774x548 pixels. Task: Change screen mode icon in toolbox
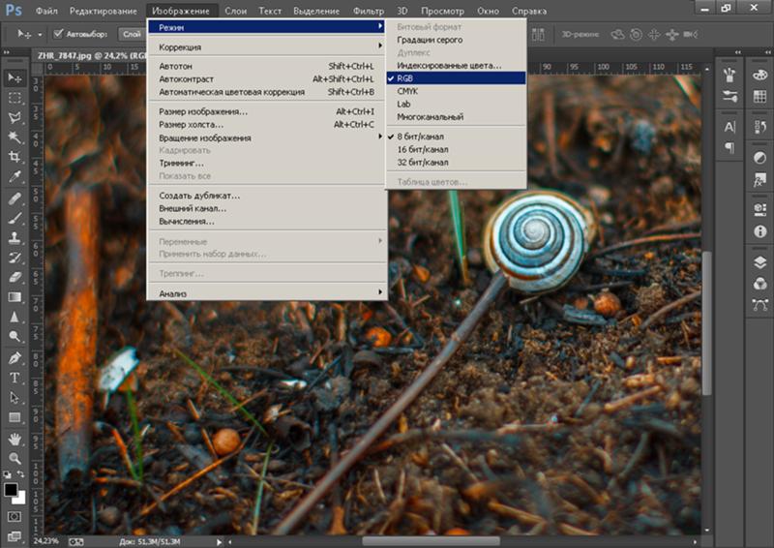15,536
